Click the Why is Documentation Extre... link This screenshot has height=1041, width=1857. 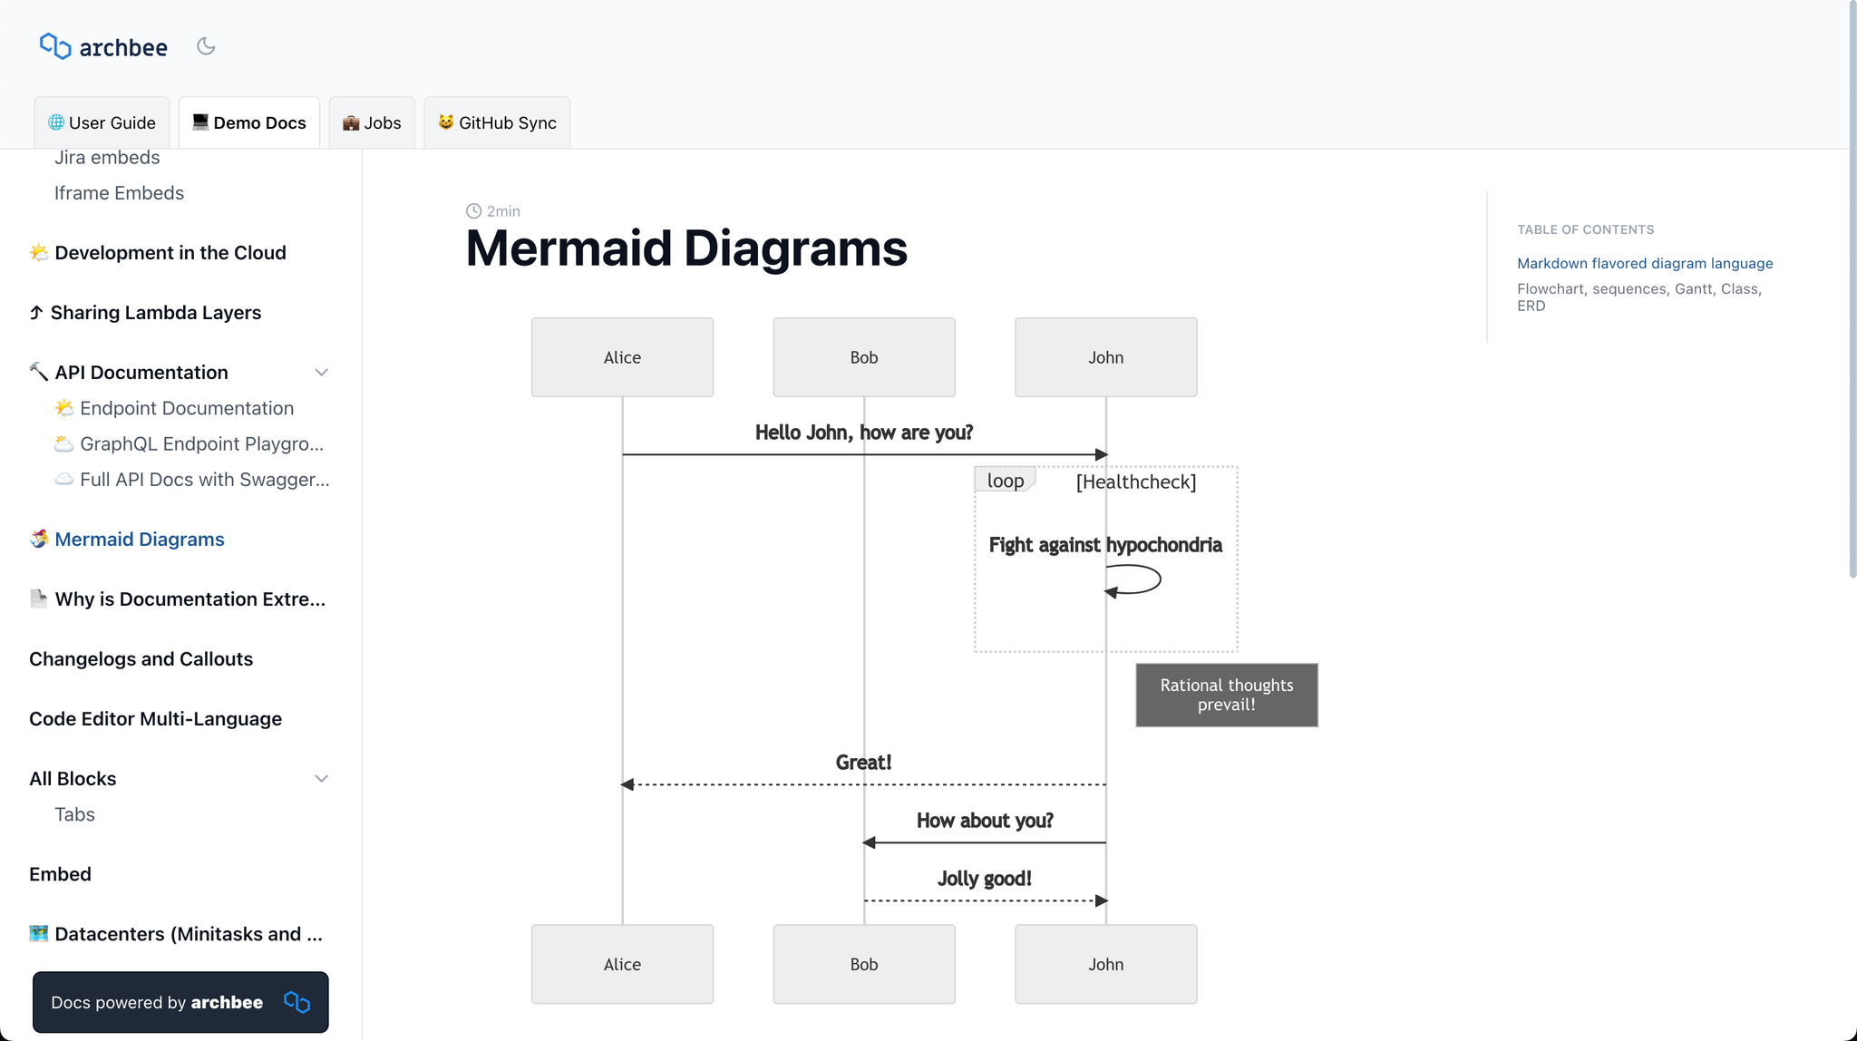189,598
